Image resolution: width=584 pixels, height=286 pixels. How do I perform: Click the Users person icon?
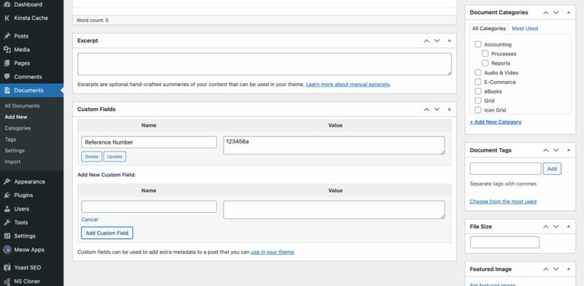coord(6,209)
